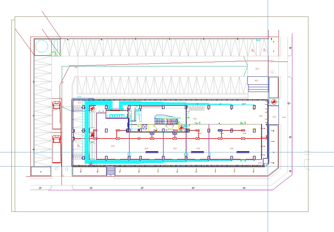Viewport: 334px width, 232px height.
Task: Click the left-pointing arrow at the right entrance
Action: 272,61
